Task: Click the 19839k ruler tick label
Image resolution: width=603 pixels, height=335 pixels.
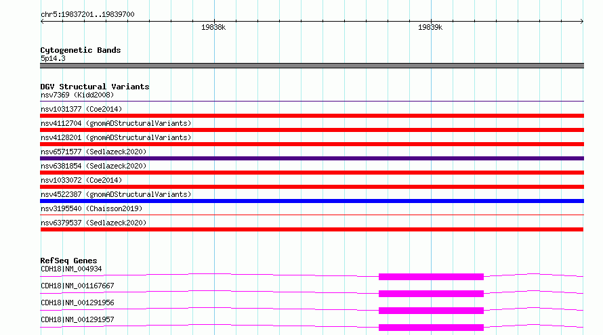Action: [x=430, y=27]
